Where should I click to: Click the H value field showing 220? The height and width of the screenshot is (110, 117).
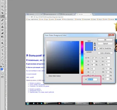(93, 58)
